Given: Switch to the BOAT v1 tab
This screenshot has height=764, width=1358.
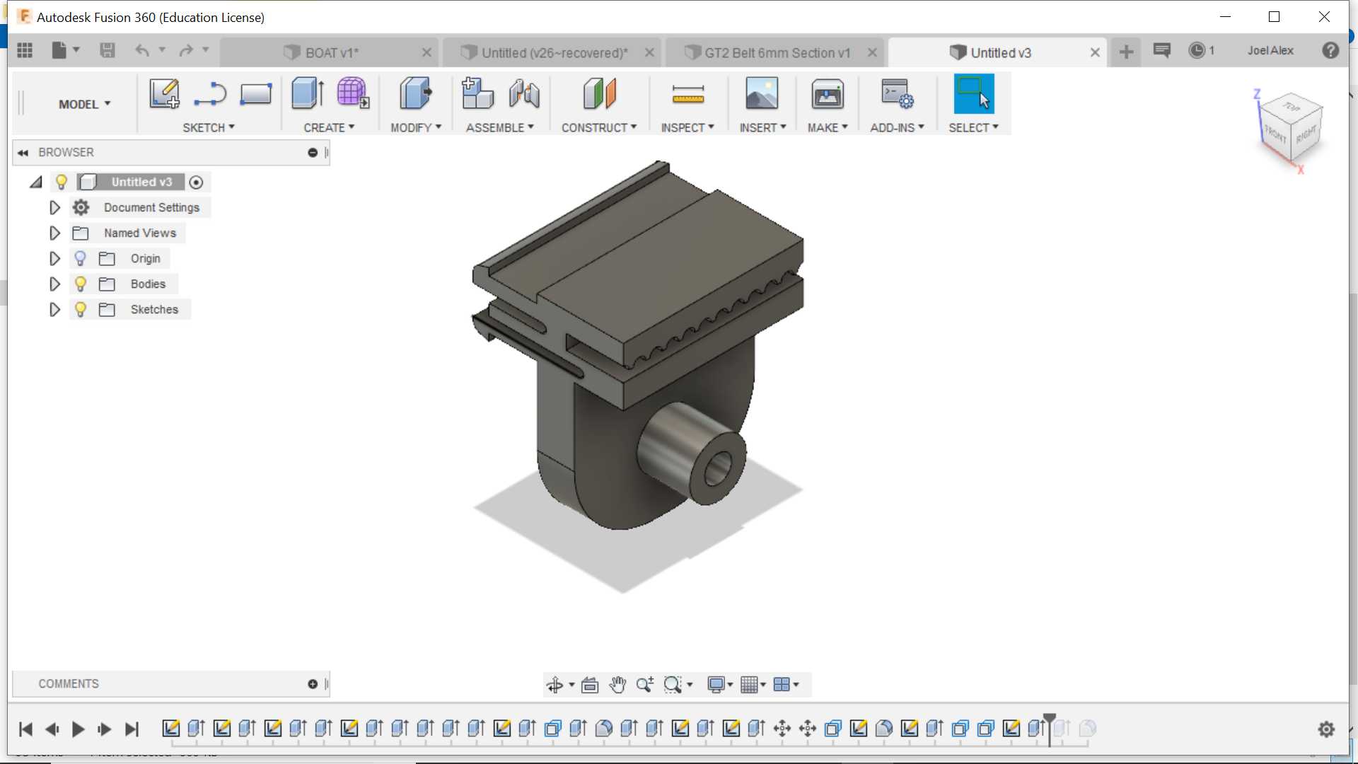Looking at the screenshot, I should pyautogui.click(x=331, y=52).
